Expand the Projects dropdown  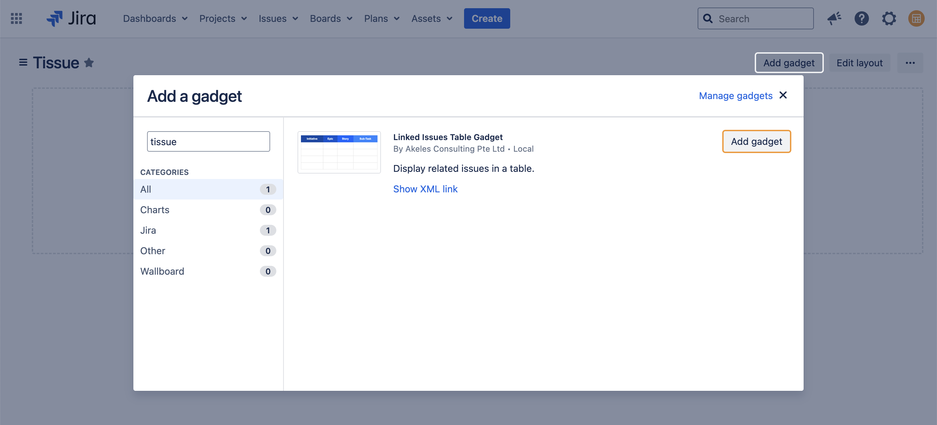pyautogui.click(x=223, y=18)
